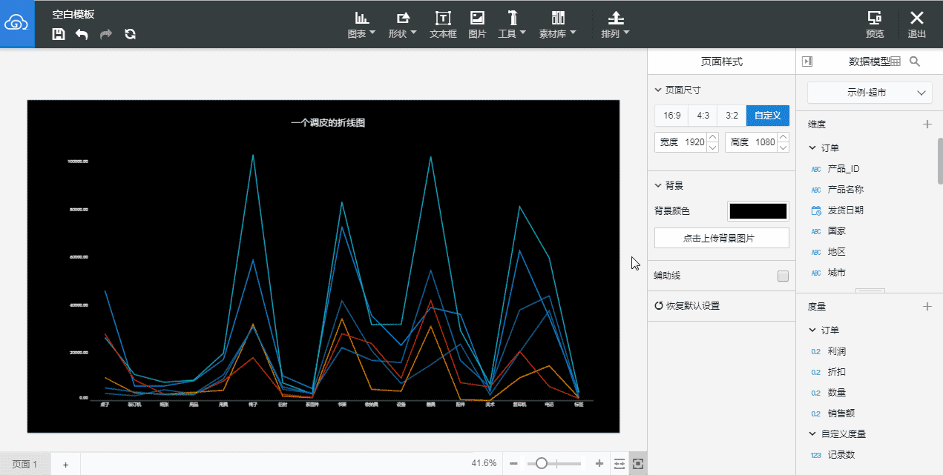Select the 4:3 page ratio
943x475 pixels.
pos(703,116)
